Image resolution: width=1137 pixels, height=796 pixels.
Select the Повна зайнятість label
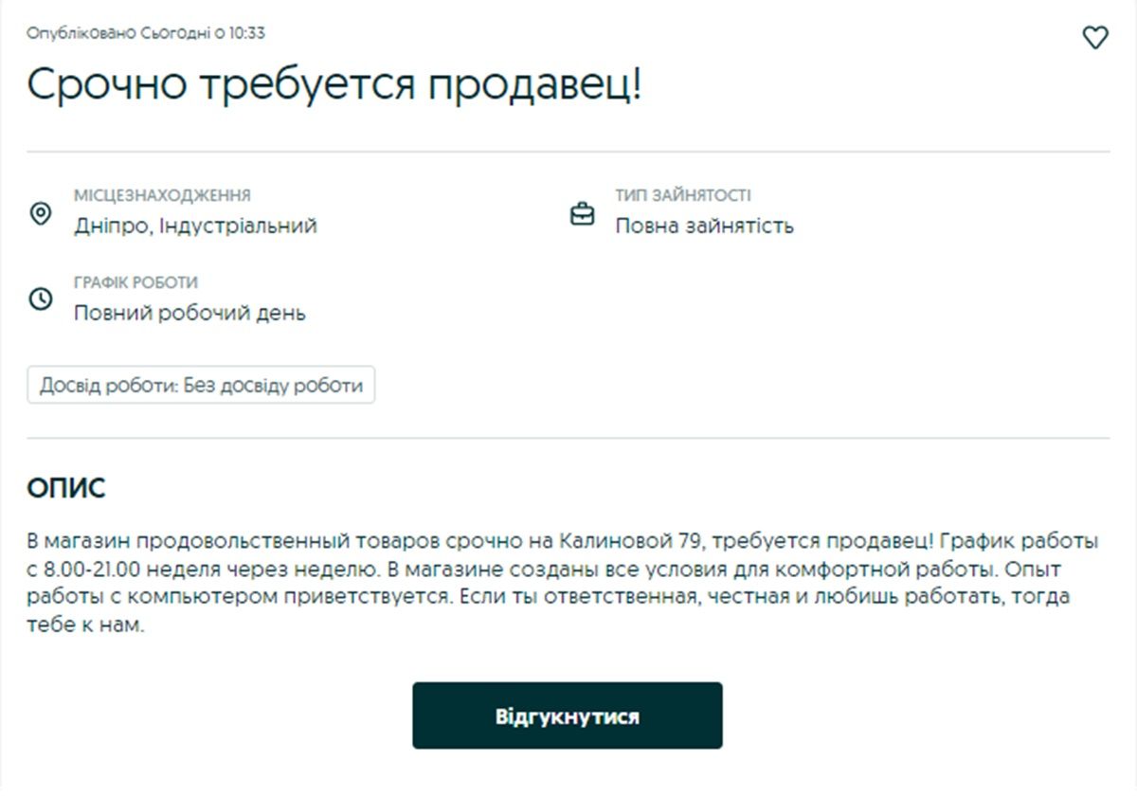(x=705, y=226)
